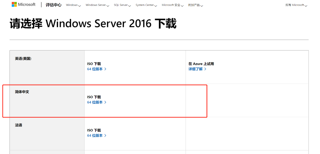Expand the 附加产品 menu
320x154 pixels.
(195, 5)
